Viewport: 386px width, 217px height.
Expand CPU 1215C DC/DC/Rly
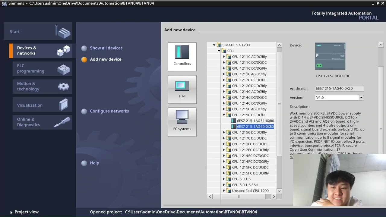tap(224, 133)
